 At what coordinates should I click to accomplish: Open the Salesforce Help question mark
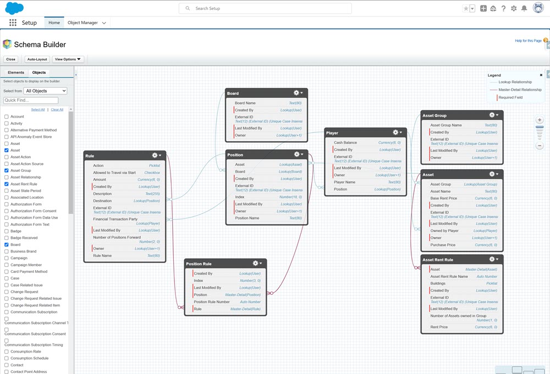point(503,8)
